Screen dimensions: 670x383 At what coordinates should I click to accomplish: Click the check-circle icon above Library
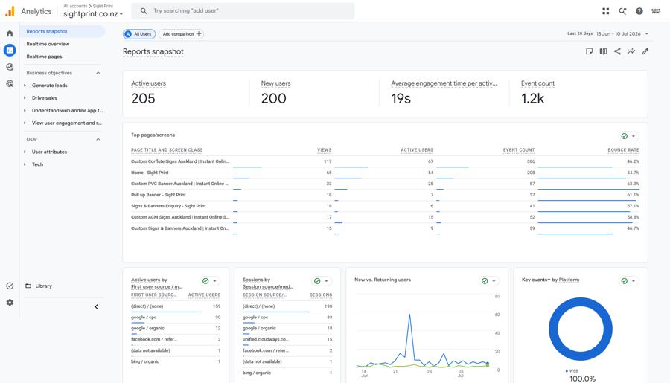click(x=10, y=286)
